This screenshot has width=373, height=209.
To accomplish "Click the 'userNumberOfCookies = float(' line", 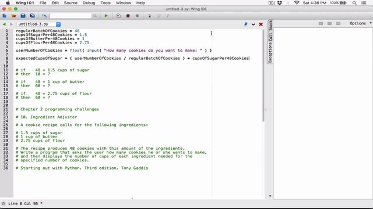I will [x=114, y=51].
